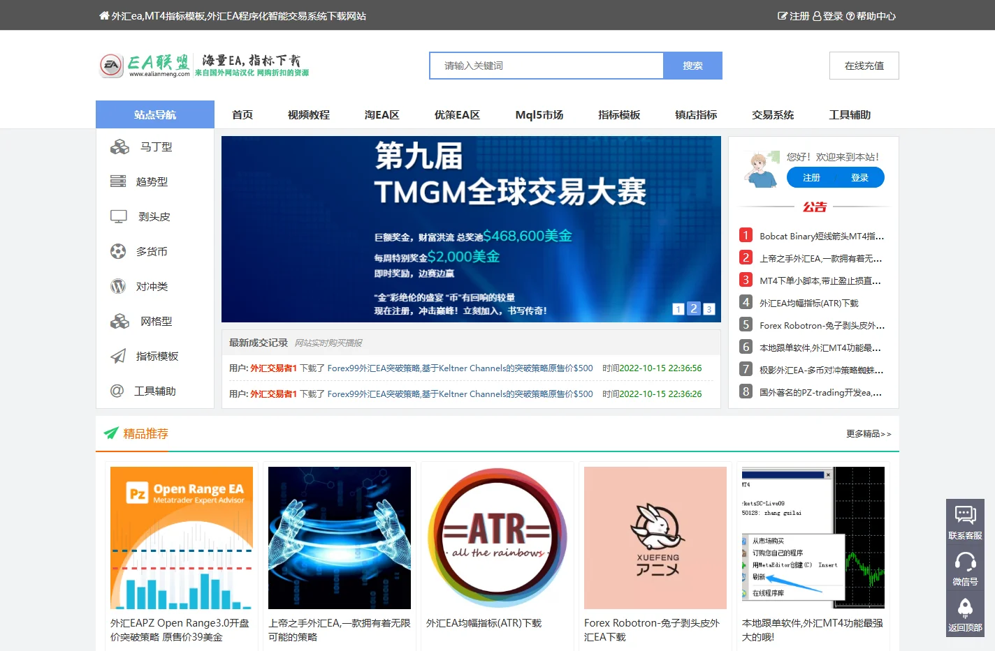This screenshot has width=995, height=651.
Task: Click the 网格型 cubes icon in sidebar
Action: coord(119,321)
